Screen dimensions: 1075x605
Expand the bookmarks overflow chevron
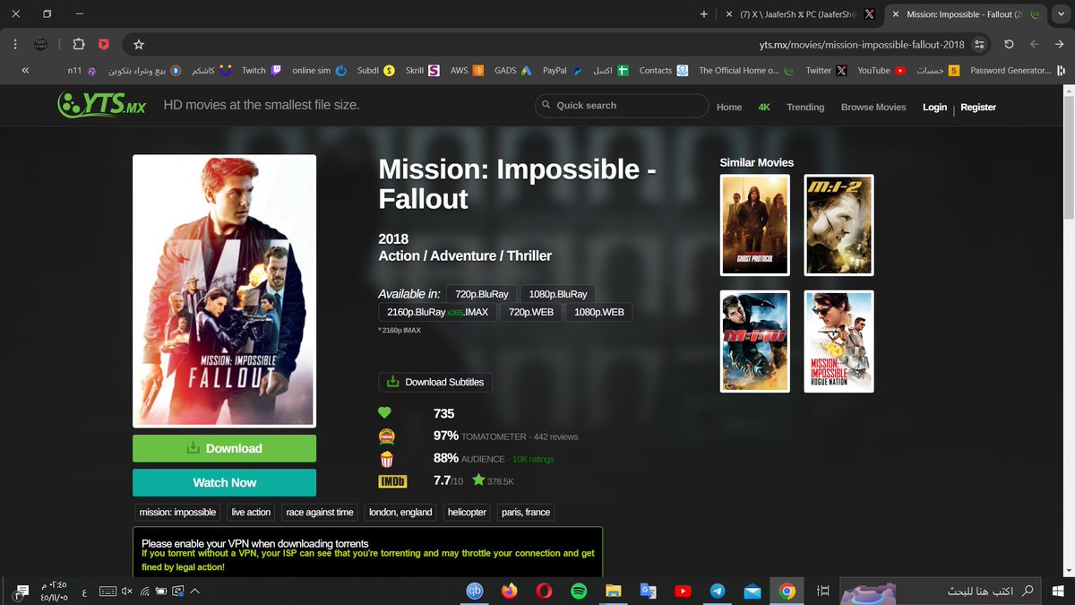coord(24,70)
